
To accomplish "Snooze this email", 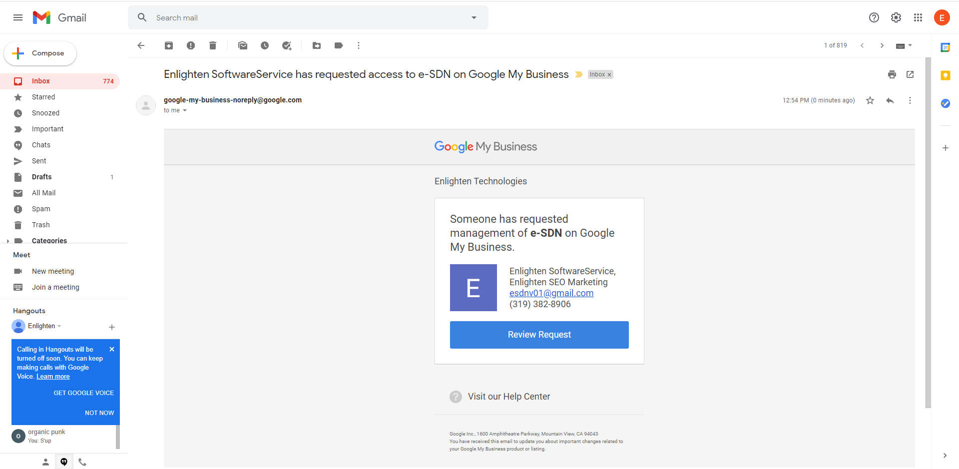I will point(265,45).
